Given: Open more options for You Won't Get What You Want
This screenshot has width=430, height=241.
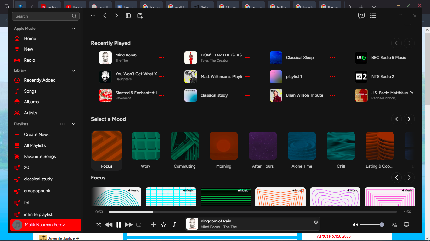Looking at the screenshot, I should coord(162,77).
